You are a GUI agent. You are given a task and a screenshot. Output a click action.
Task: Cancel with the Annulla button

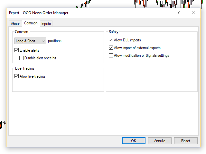coord(160,141)
